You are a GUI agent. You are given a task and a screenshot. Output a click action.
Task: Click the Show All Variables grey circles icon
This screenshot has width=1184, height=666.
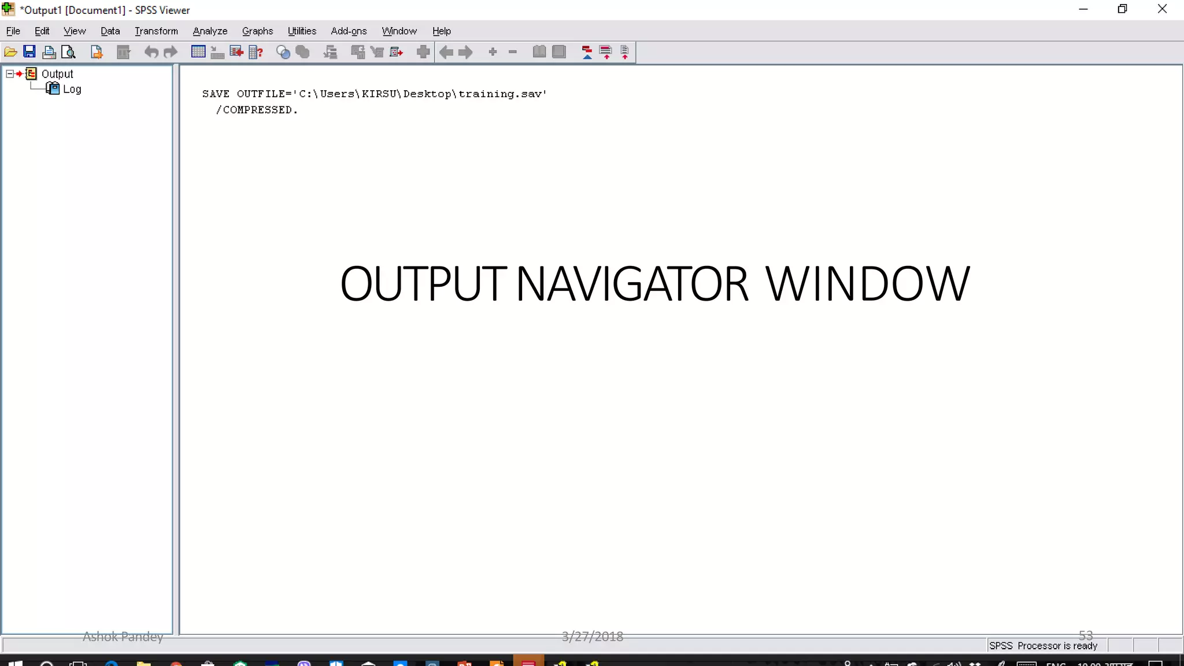click(x=302, y=52)
